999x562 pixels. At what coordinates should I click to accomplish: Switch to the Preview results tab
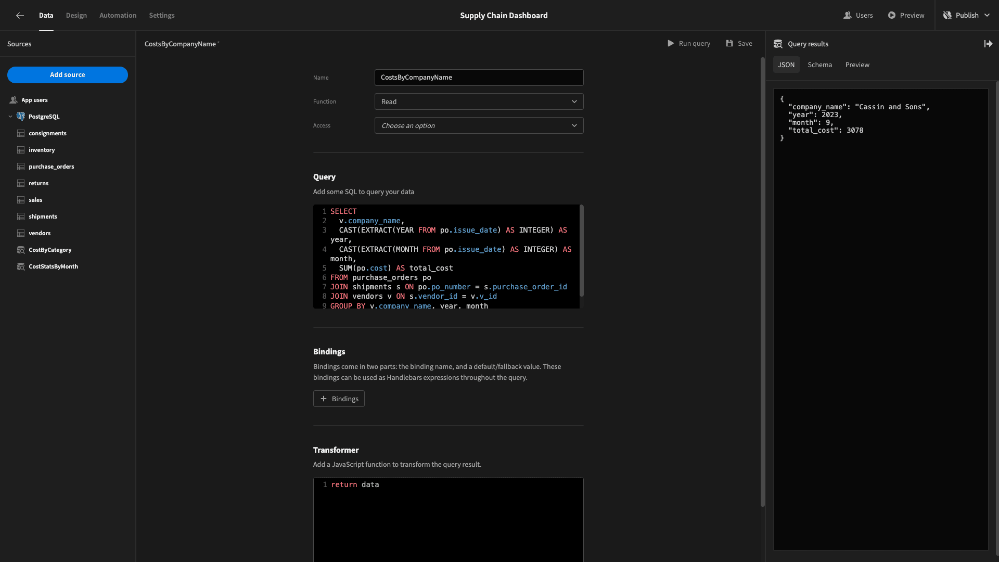pyautogui.click(x=857, y=65)
